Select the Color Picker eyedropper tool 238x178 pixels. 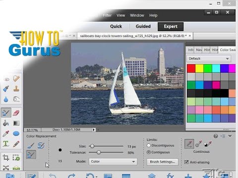coord(6,133)
